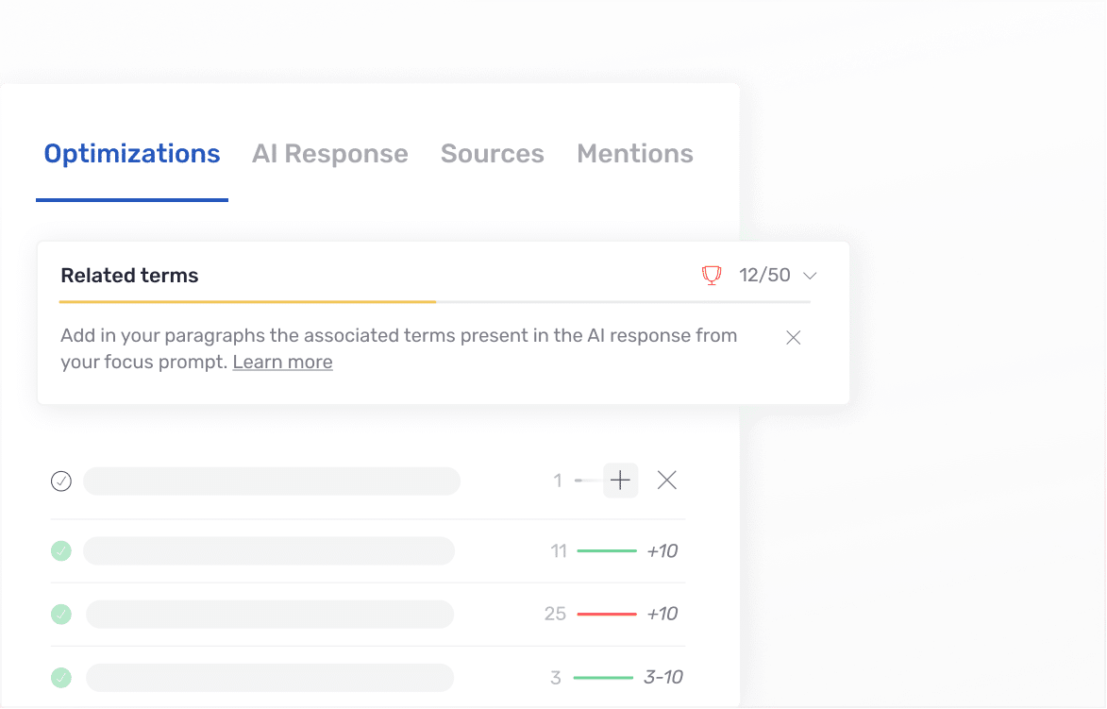The height and width of the screenshot is (709, 1107).
Task: Add a new term with the plus icon
Action: (x=620, y=480)
